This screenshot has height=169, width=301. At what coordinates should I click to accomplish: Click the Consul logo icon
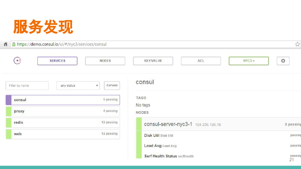point(17,60)
